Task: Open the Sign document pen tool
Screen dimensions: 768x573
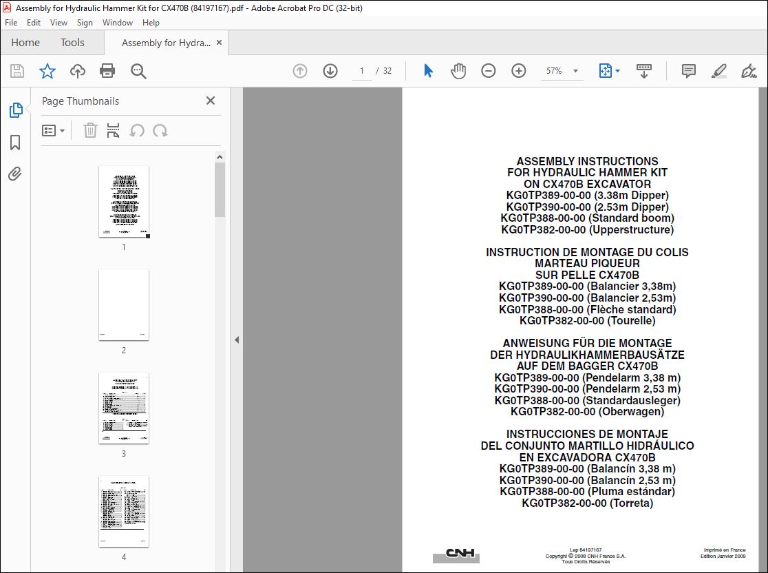Action: point(749,71)
